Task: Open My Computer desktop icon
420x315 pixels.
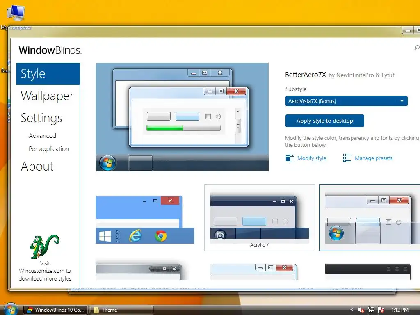Action: (x=16, y=16)
